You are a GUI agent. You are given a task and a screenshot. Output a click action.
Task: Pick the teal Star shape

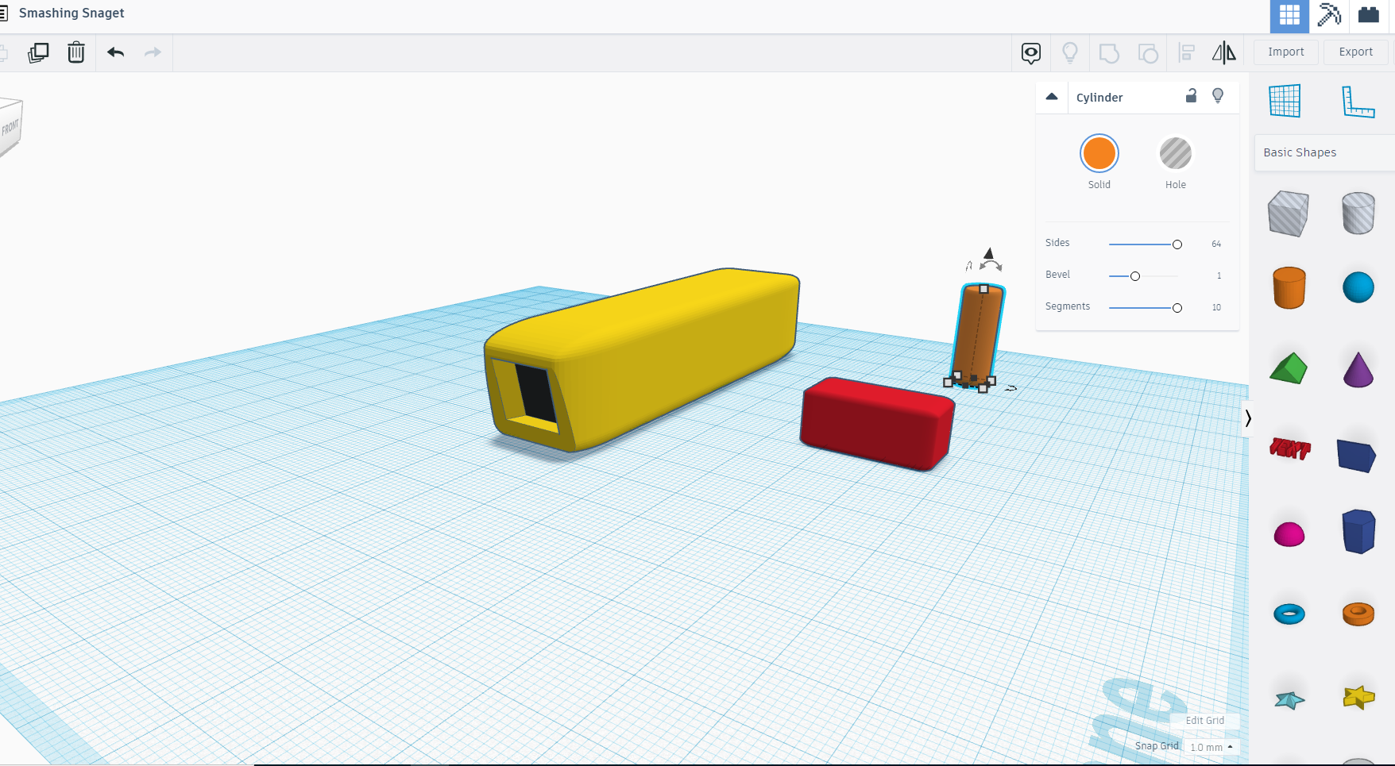point(1289,699)
